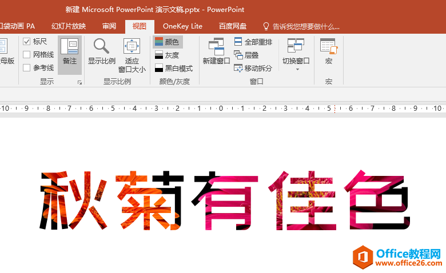Click 层叠 cascade windows
446x273 pixels.
(246, 55)
